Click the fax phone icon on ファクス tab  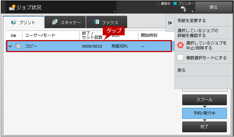(x=97, y=22)
